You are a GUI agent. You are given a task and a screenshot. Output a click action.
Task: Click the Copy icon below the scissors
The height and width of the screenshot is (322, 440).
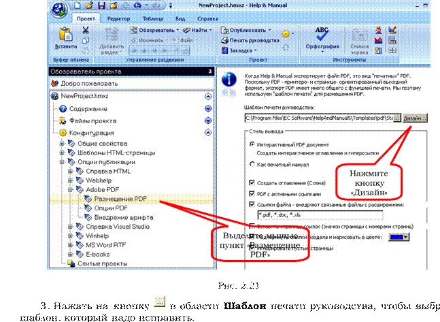[86, 40]
